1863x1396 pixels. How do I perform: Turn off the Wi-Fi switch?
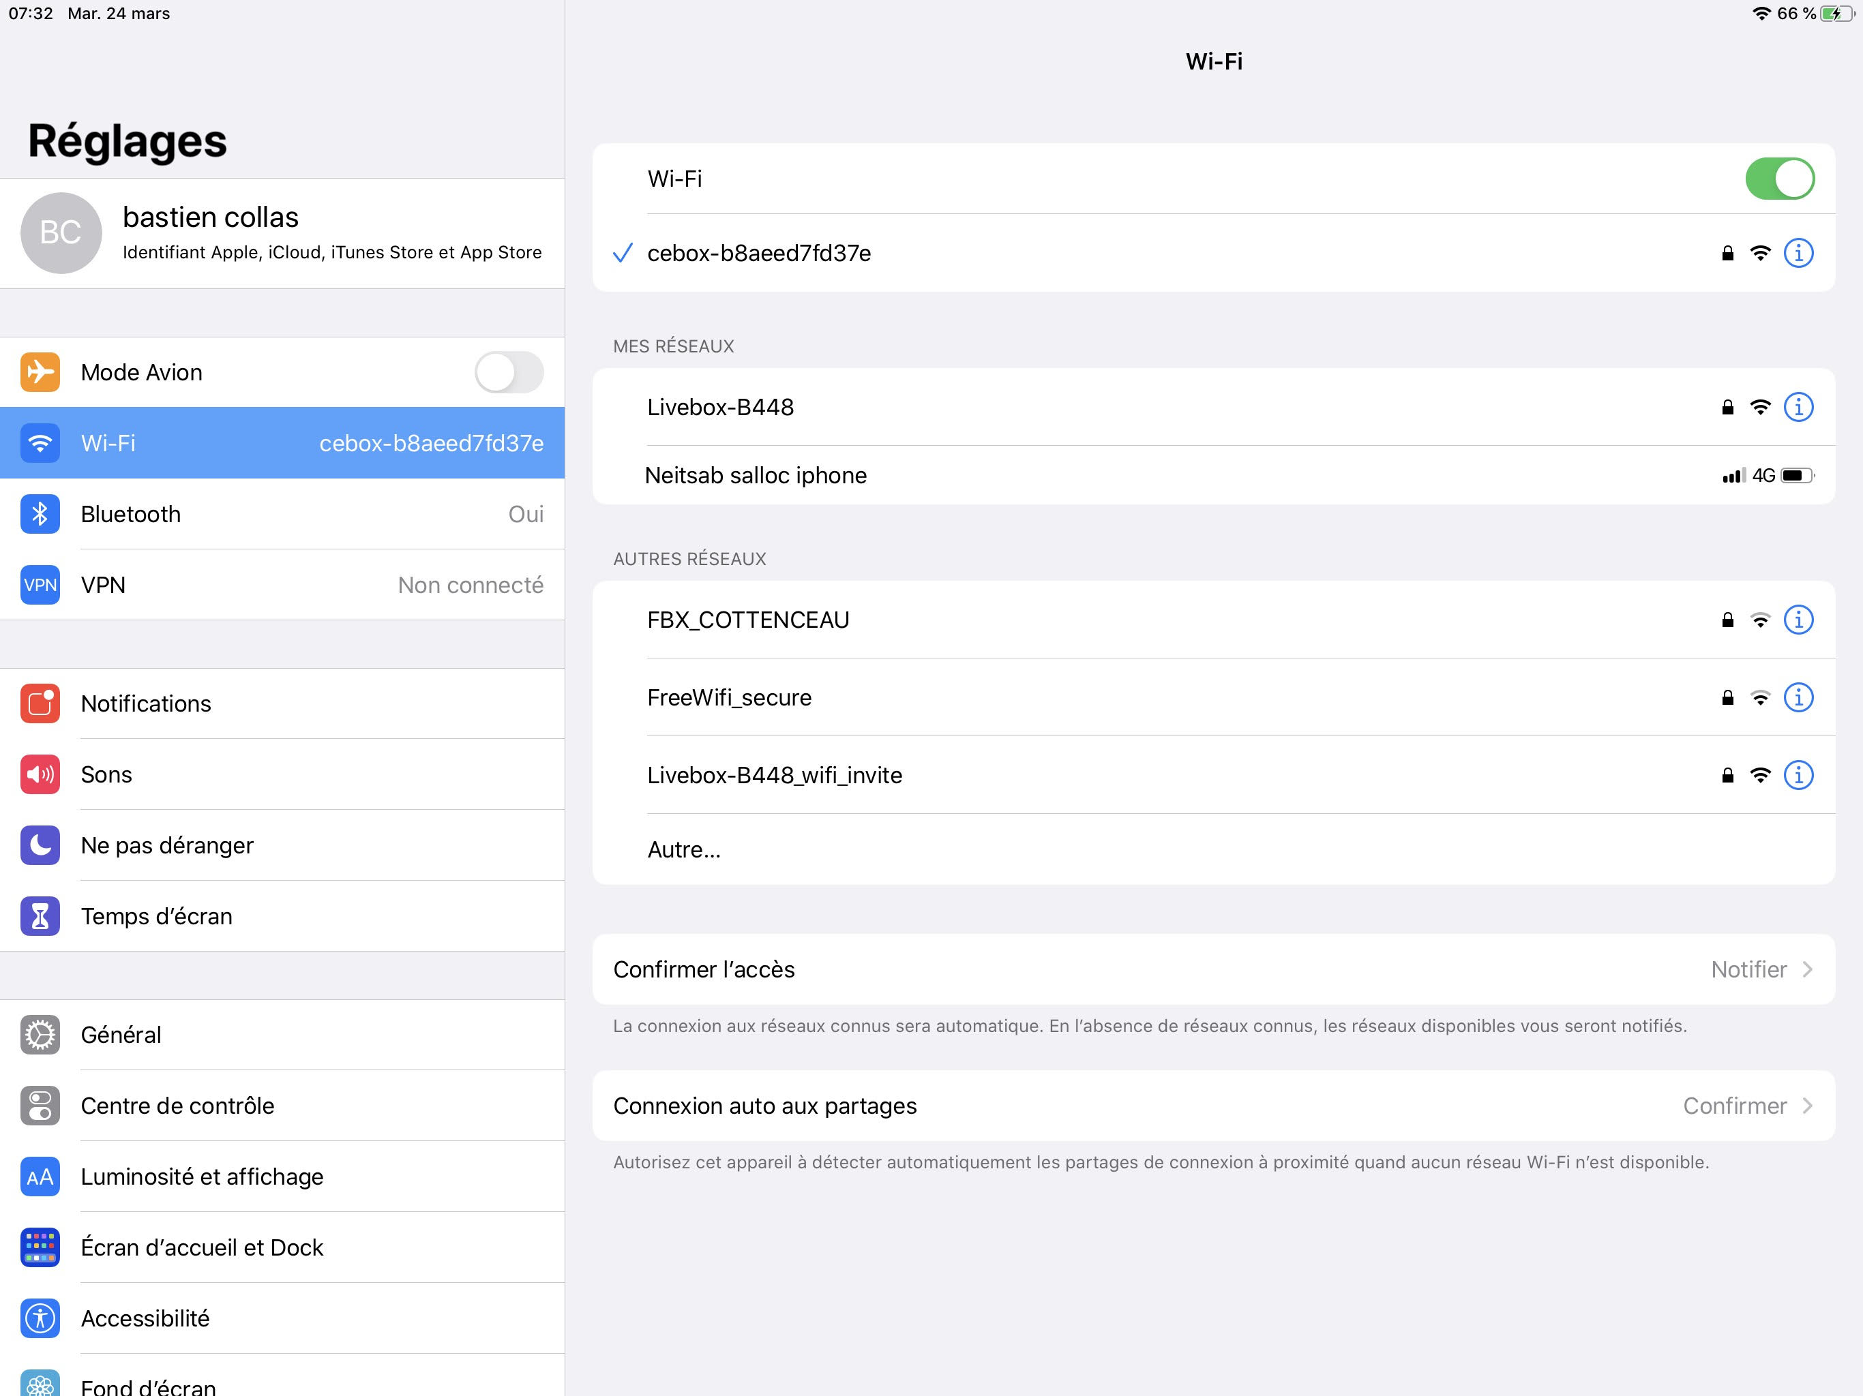pyautogui.click(x=1778, y=179)
